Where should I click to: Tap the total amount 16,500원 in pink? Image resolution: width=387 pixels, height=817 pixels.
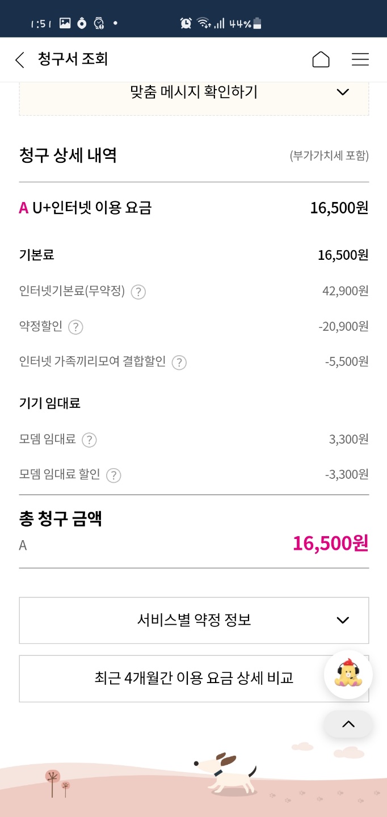click(330, 544)
